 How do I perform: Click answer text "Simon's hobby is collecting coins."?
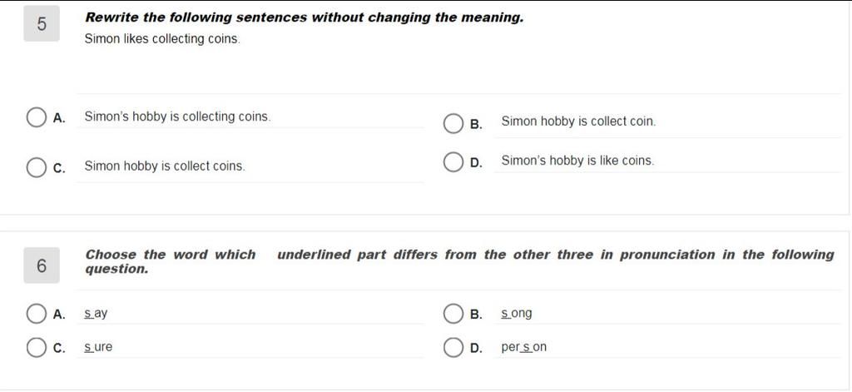click(177, 117)
